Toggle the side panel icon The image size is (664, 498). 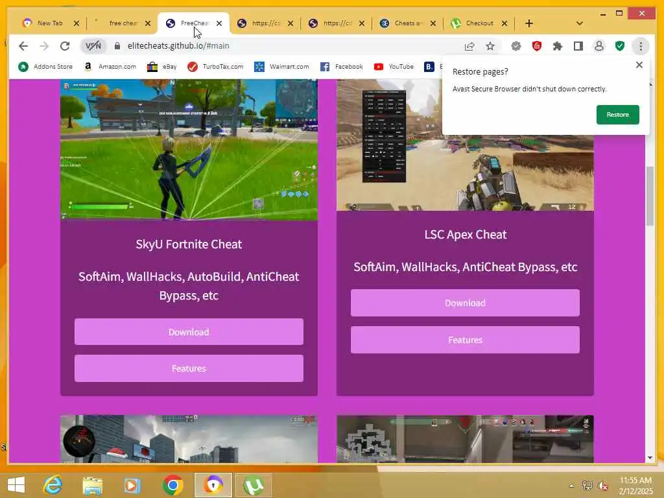coord(578,46)
